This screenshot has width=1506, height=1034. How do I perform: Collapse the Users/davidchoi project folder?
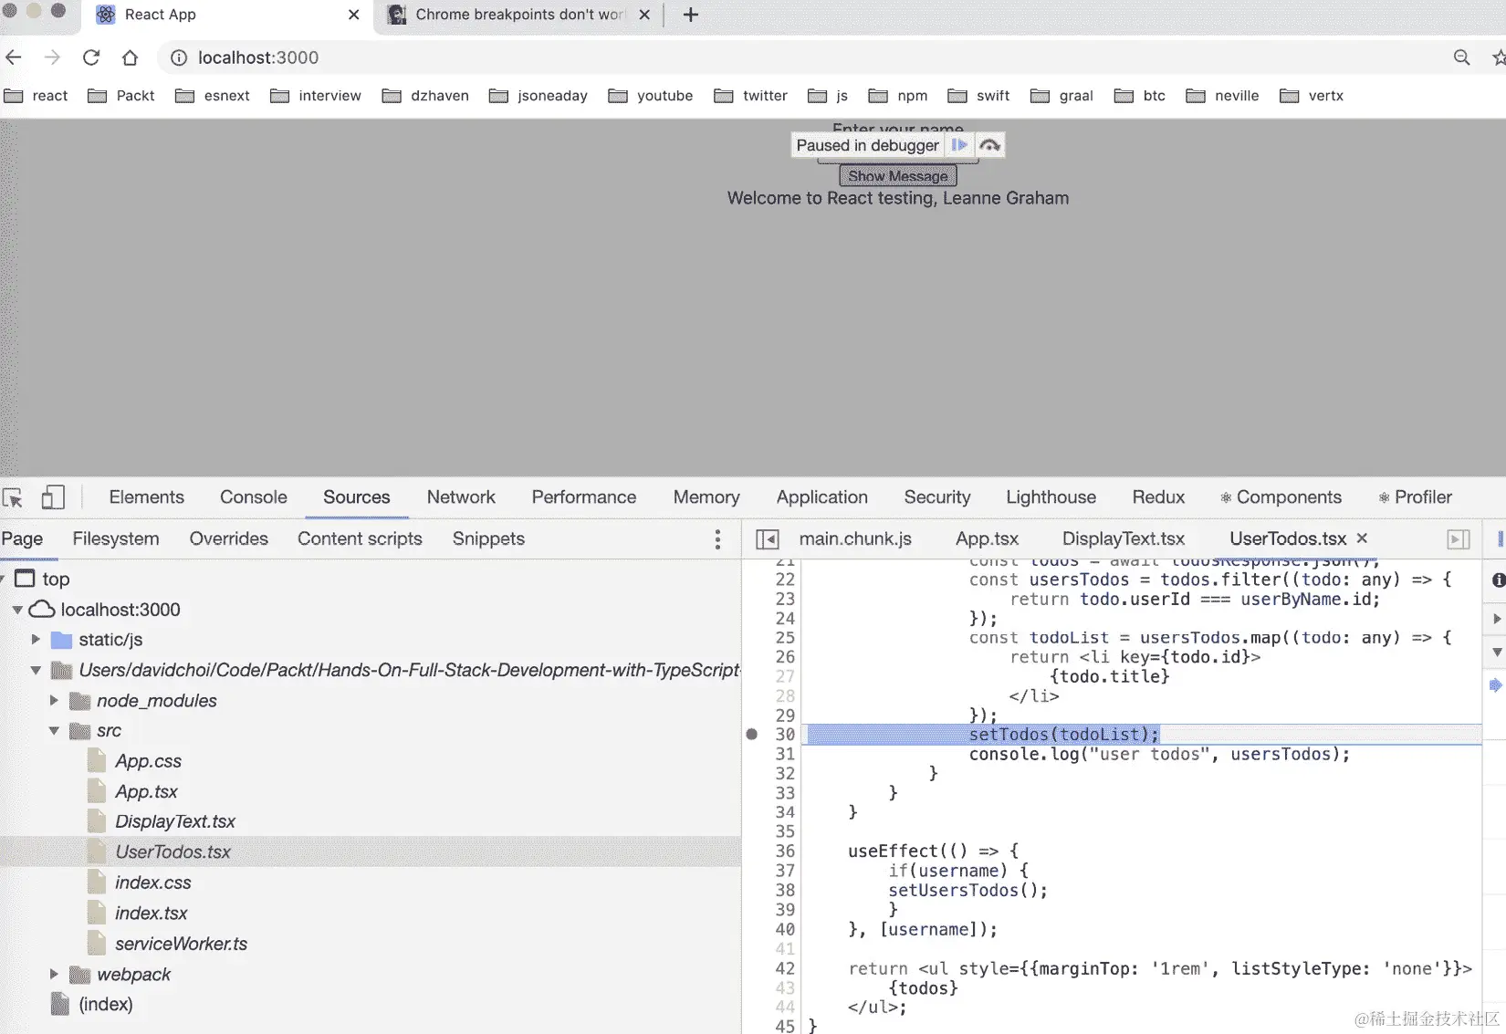pos(36,670)
